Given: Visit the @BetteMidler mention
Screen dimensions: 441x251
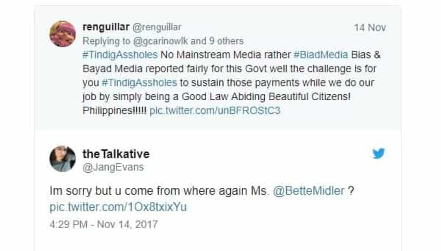Looking at the screenshot, I should [309, 192].
